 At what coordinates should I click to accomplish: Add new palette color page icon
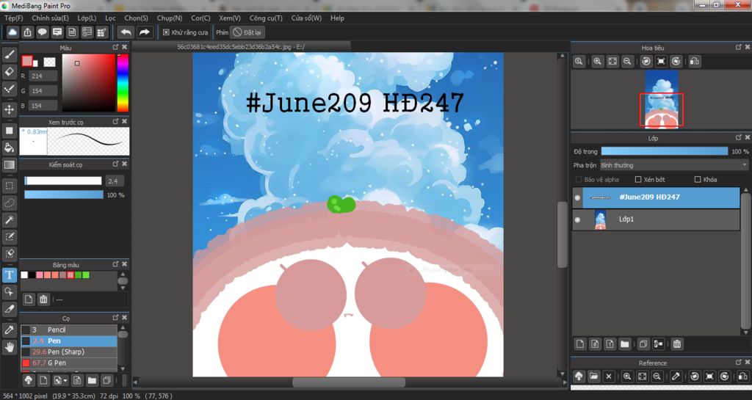[x=29, y=299]
